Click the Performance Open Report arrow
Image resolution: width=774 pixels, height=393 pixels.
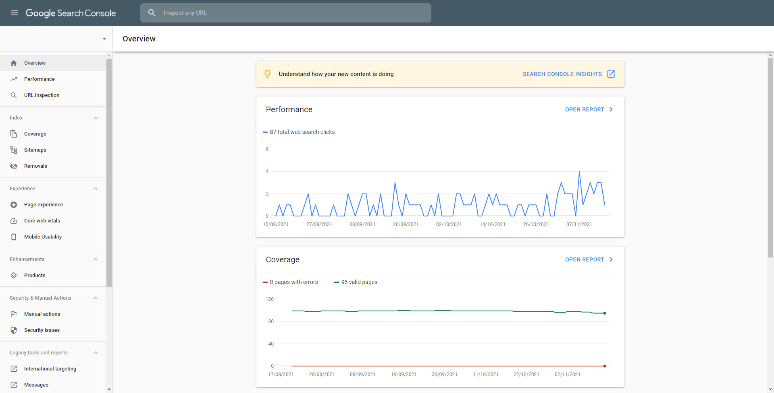click(x=611, y=109)
